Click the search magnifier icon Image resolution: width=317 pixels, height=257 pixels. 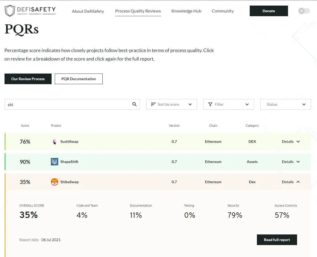(135, 104)
